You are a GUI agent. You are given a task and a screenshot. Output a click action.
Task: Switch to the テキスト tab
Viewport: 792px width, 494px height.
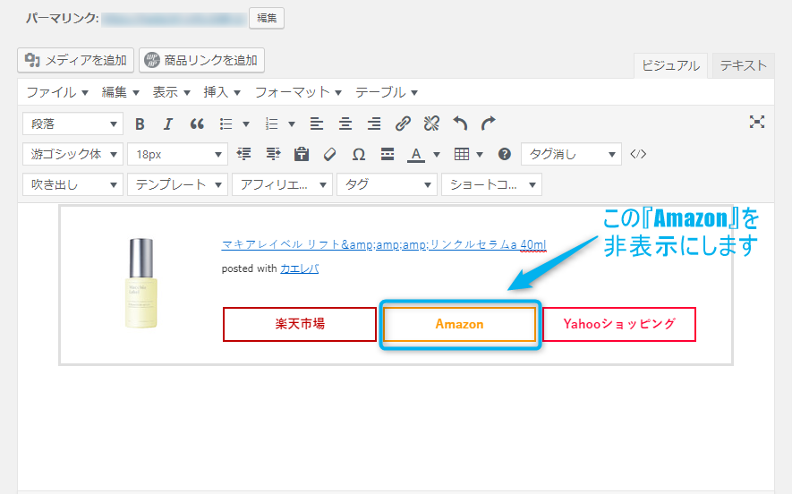click(743, 65)
